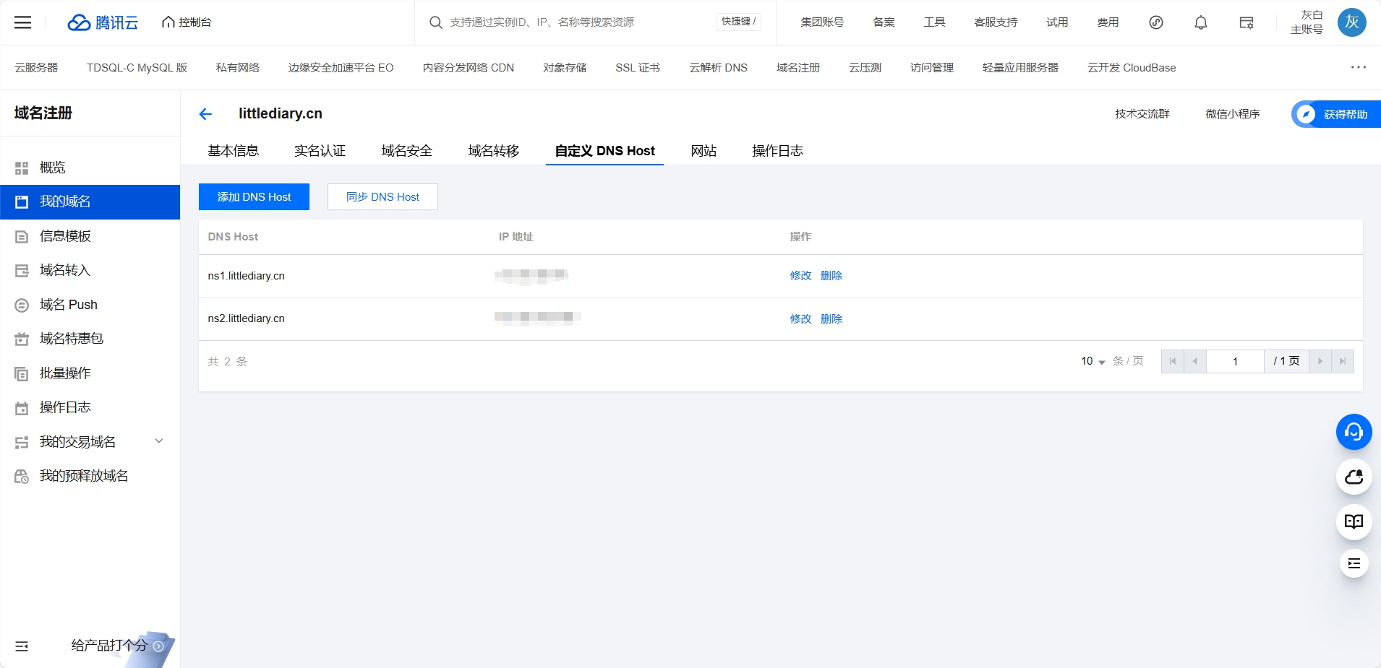The image size is (1381, 668).
Task: Open 客服支持 in top bar
Action: point(996,22)
